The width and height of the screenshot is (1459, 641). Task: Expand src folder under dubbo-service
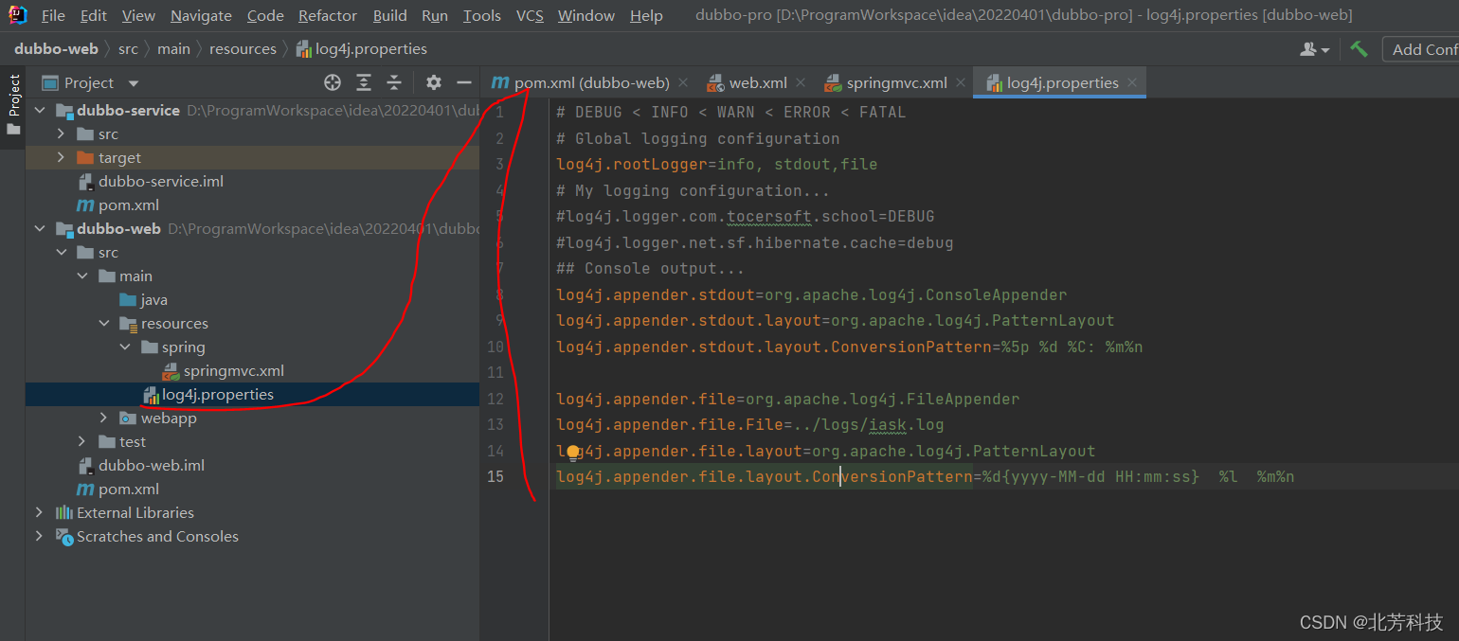(61, 134)
